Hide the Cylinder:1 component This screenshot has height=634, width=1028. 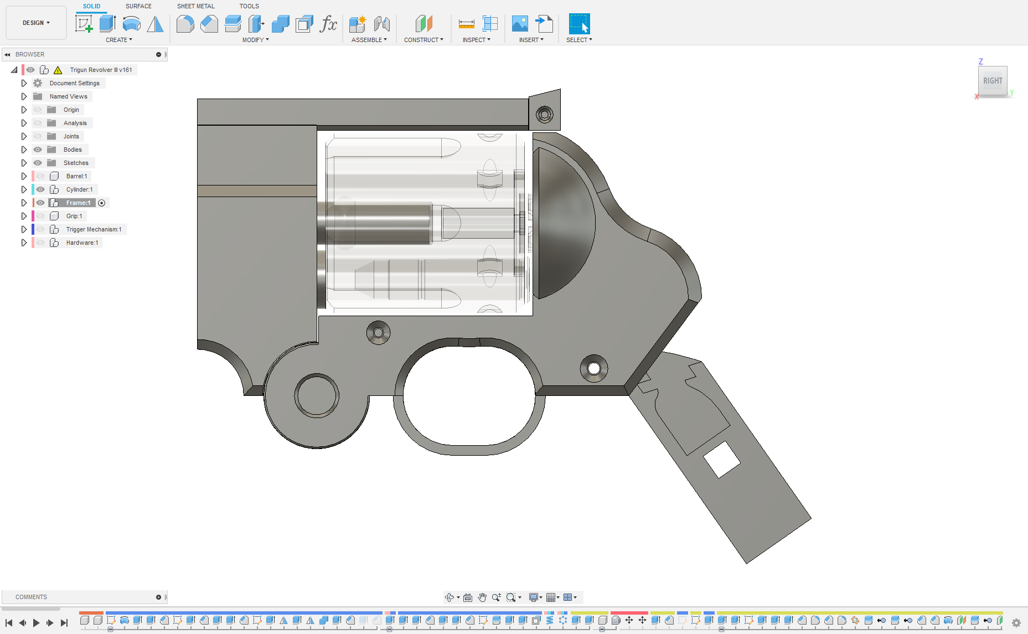40,189
